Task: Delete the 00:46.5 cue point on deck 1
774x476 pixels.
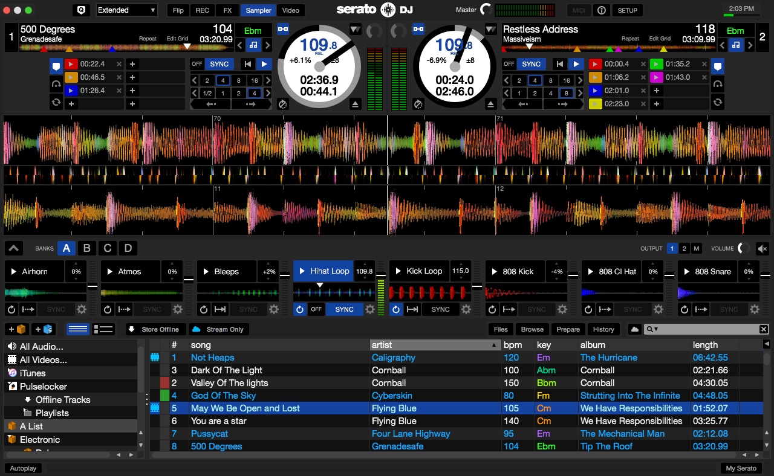Action: [119, 77]
